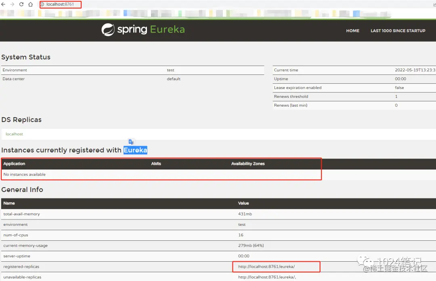Click the site info icon in address bar
The height and width of the screenshot is (281, 436).
42,4
